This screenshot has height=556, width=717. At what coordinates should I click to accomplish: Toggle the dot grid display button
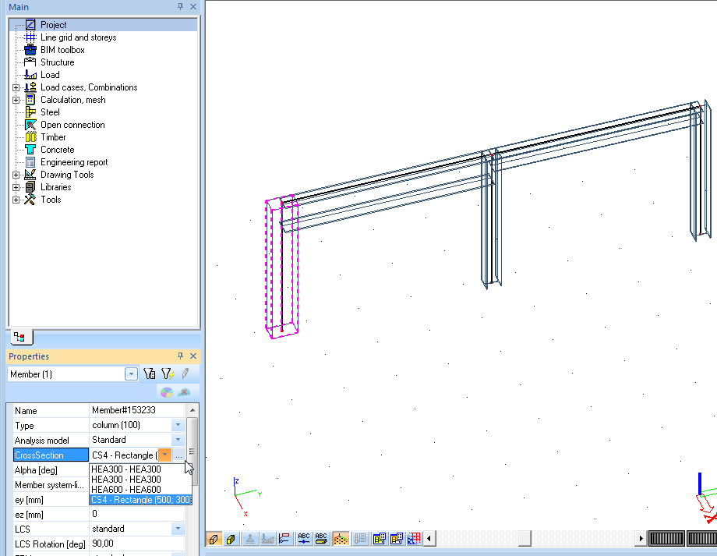[340, 538]
